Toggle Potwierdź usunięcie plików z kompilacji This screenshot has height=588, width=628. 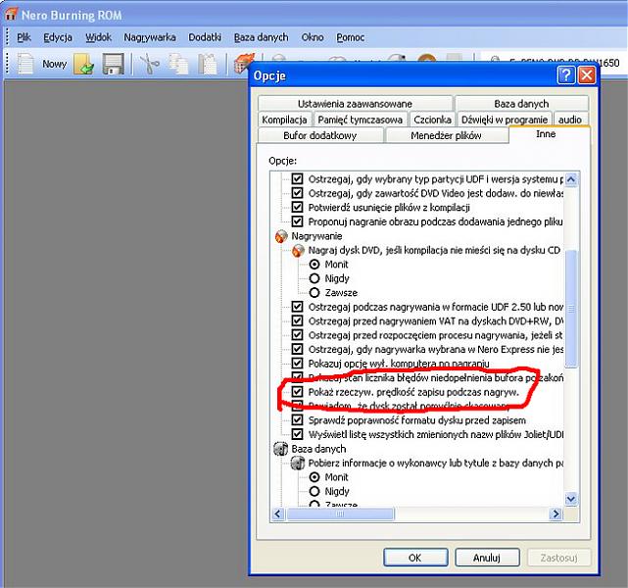coord(297,207)
